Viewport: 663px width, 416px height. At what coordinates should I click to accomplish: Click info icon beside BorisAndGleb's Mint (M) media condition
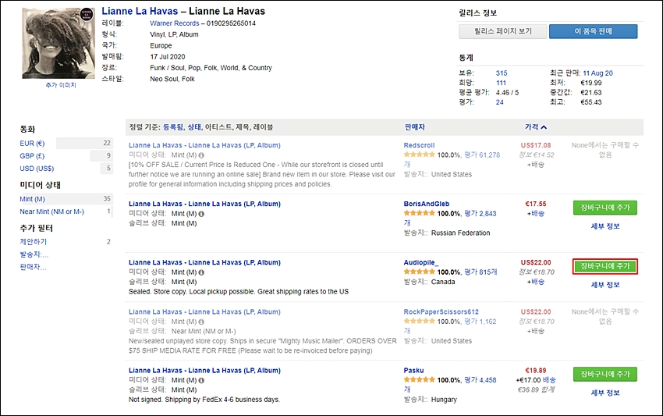click(201, 214)
